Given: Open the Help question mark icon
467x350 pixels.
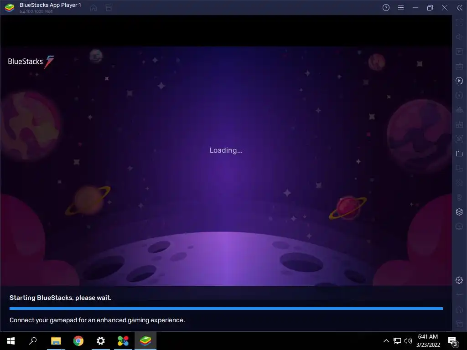Looking at the screenshot, I should [x=386, y=8].
